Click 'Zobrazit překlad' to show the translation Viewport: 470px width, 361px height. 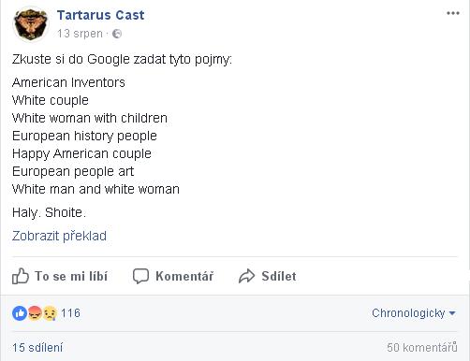point(59,236)
